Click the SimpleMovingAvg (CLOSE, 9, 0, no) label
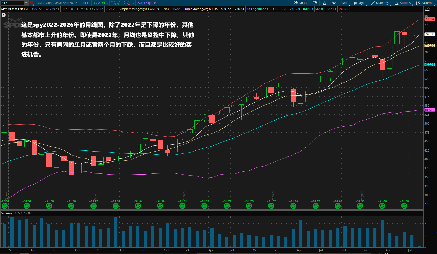Image resolution: width=437 pixels, height=254 pixels. (144, 9)
